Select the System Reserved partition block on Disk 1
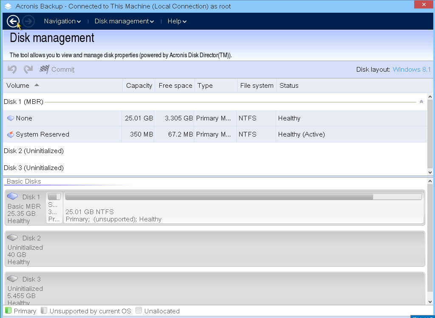This screenshot has width=435, height=318. coord(54,207)
